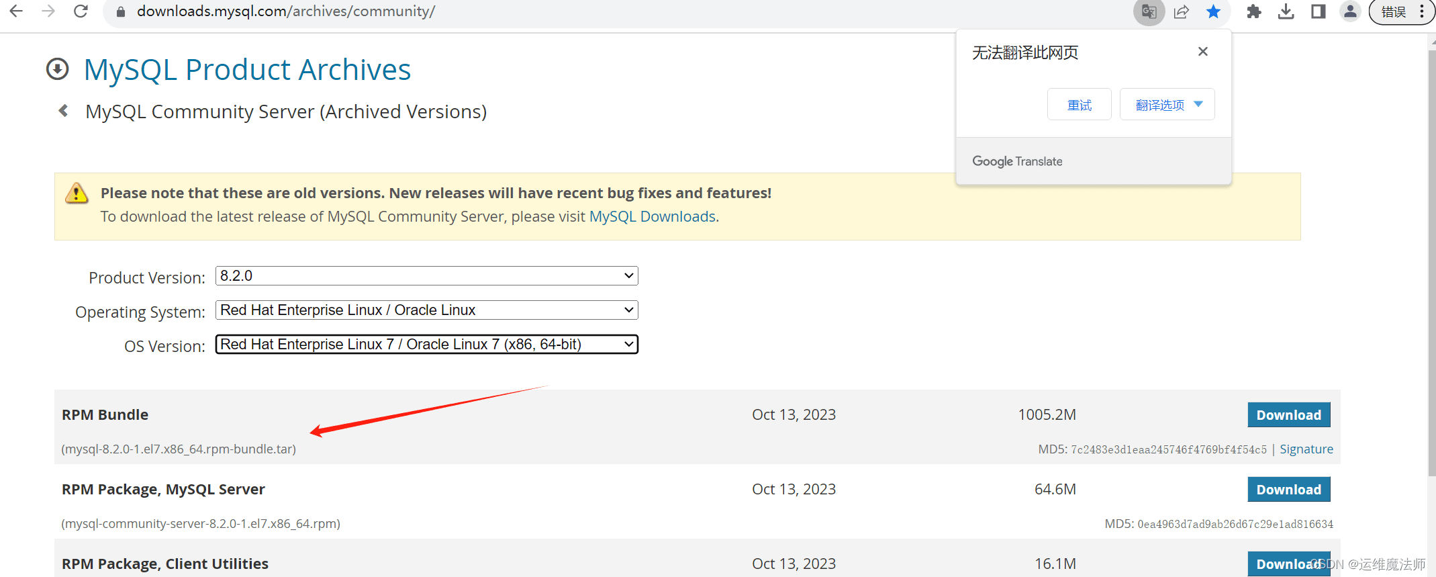Go back with the browser back arrow
This screenshot has width=1436, height=577.
tap(16, 11)
